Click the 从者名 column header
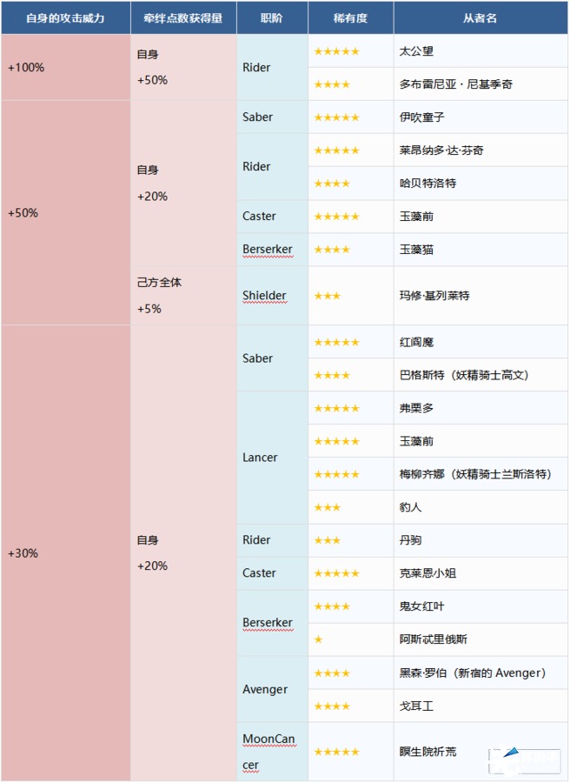 (x=480, y=17)
